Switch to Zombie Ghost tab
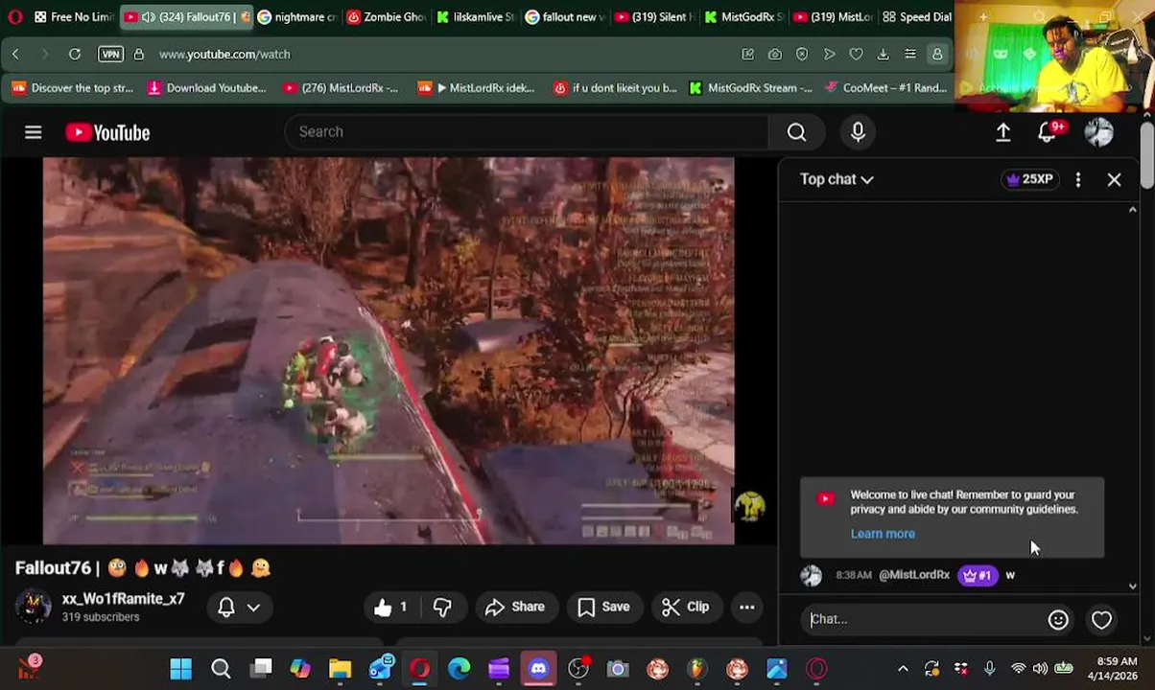The image size is (1155, 690). tap(387, 17)
